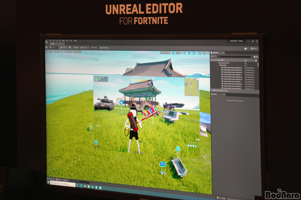This screenshot has height=200, width=301.
Task: Select the Outliner panel tab
Action: point(217,52)
